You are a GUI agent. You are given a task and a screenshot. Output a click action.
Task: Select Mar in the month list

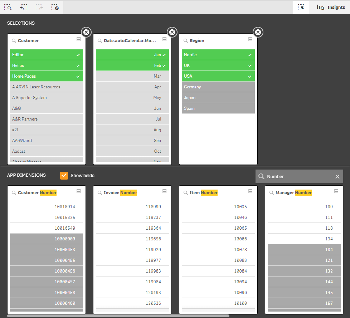coord(132,76)
